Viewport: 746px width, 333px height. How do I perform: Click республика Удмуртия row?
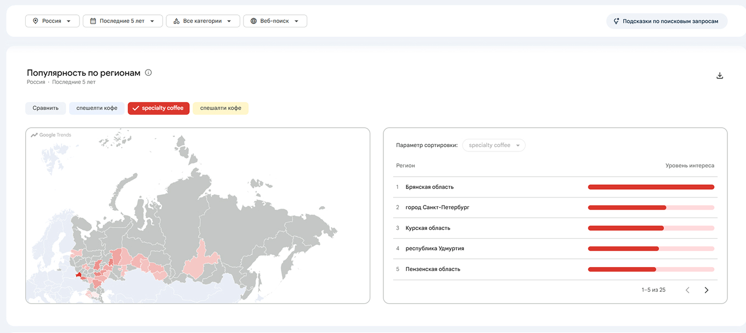pyautogui.click(x=555, y=249)
